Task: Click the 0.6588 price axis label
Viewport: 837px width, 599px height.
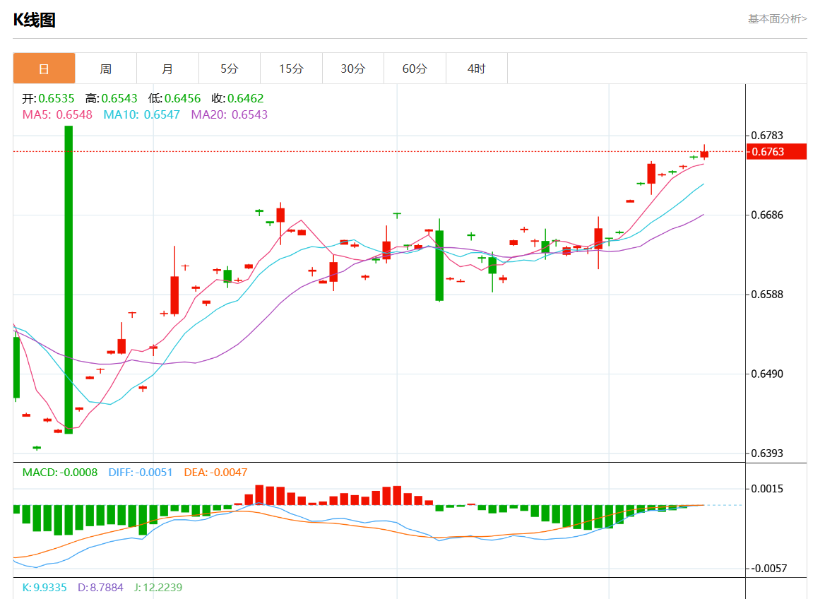Action: (x=767, y=295)
